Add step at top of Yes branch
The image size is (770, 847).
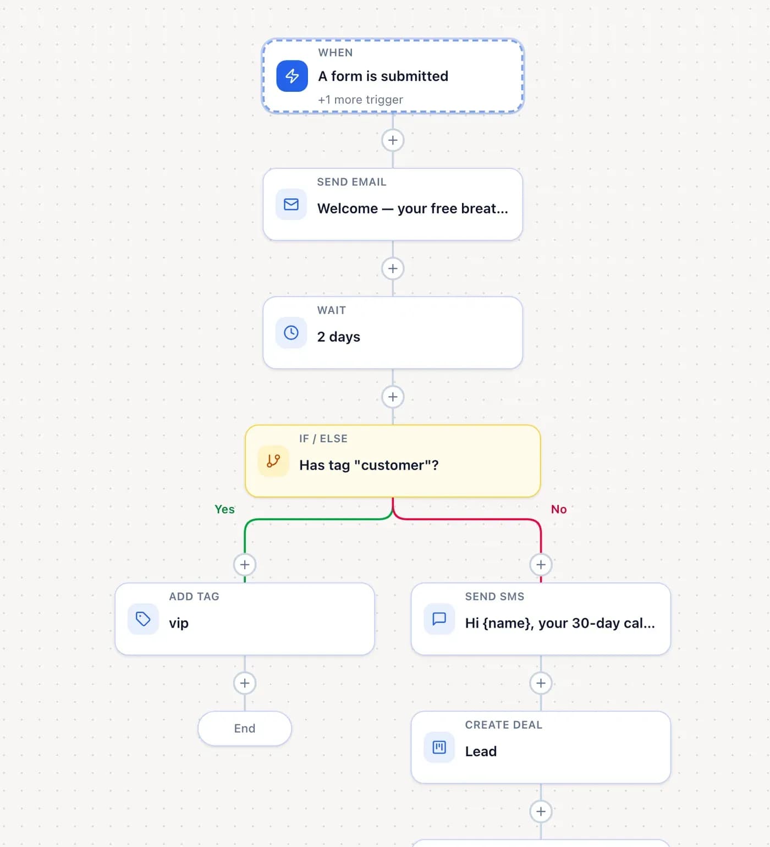click(245, 565)
